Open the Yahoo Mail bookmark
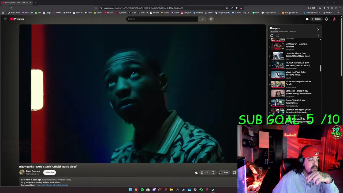This screenshot has height=193, width=343. pos(27,13)
